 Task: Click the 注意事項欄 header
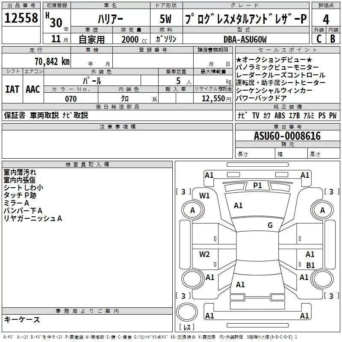point(117,127)
